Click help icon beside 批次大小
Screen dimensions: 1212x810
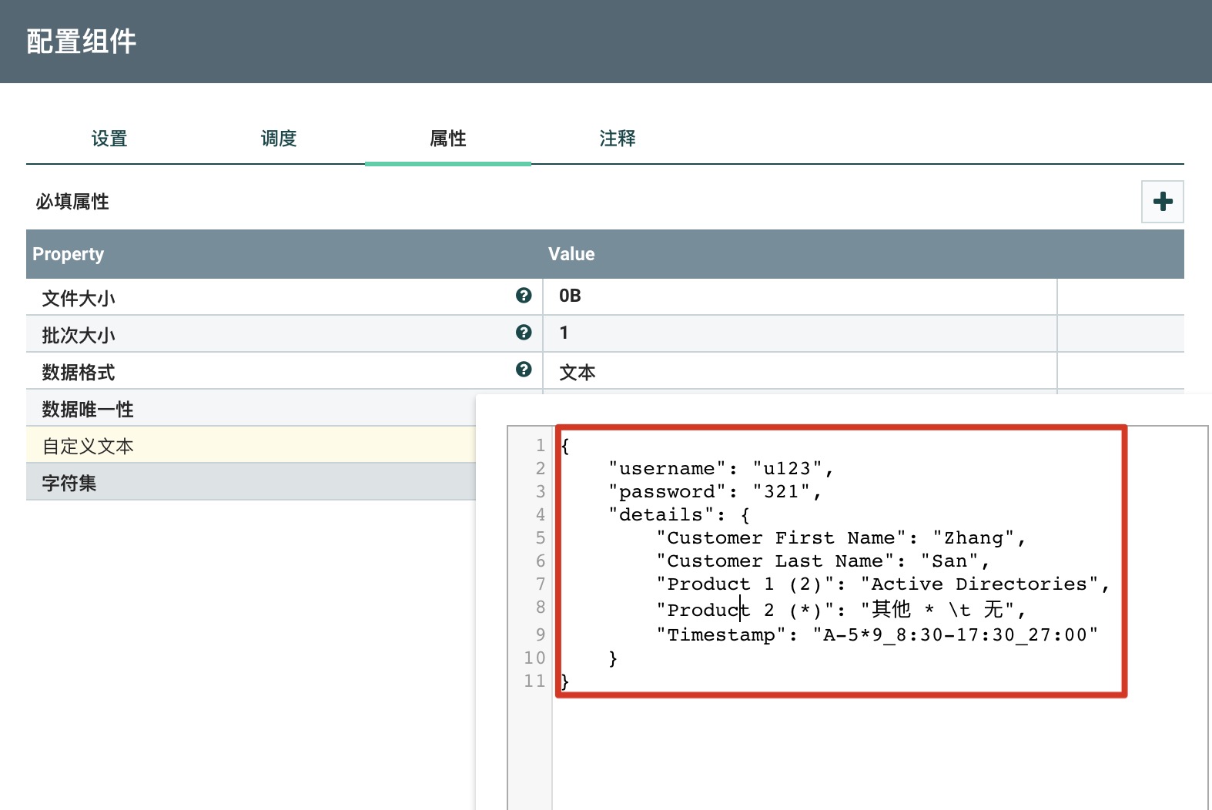[x=524, y=333]
